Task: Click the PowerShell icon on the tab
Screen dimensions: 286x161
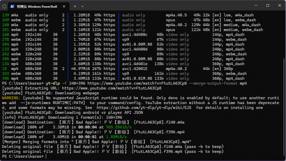Action: [x=13, y=6]
